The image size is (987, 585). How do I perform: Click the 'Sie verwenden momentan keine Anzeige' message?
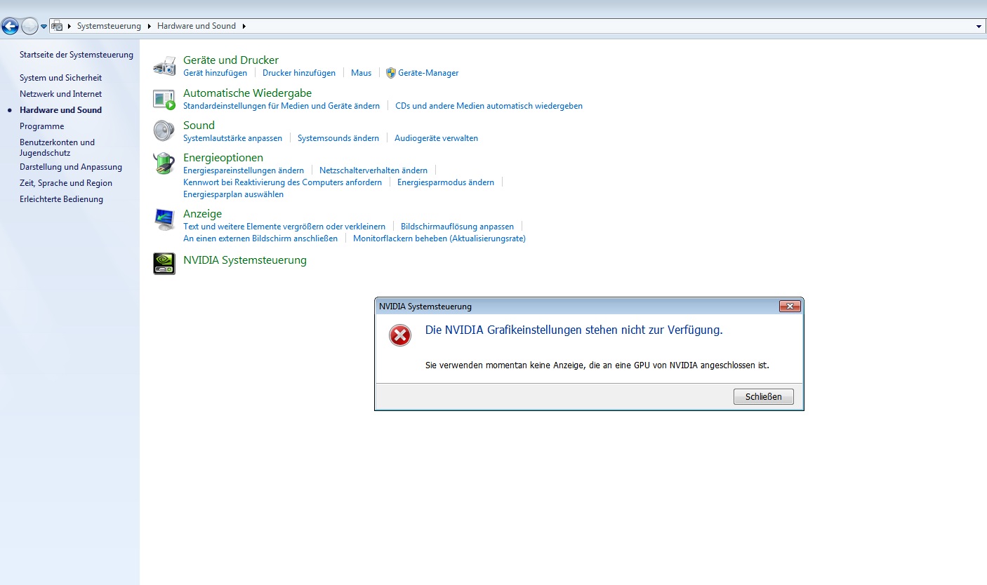point(597,365)
